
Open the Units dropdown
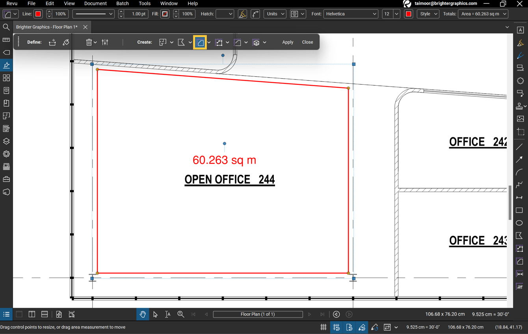[x=275, y=13]
